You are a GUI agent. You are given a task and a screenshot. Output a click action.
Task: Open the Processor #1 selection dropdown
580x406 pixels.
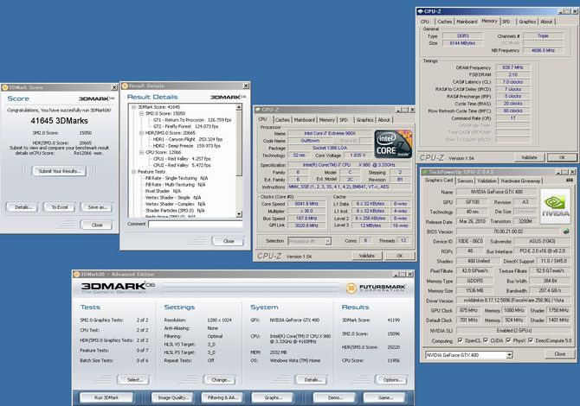pyautogui.click(x=328, y=241)
